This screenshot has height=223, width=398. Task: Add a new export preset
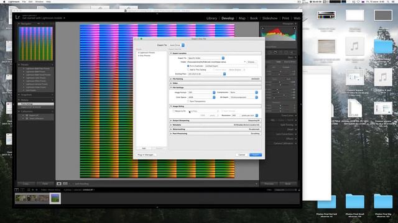coord(144,148)
